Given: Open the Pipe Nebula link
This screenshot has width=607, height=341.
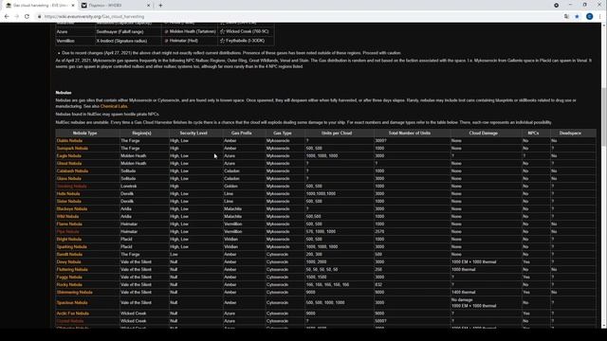Looking at the screenshot, I should 67,231.
